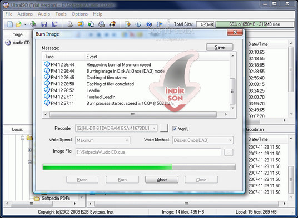Open the Help menu

(98, 14)
